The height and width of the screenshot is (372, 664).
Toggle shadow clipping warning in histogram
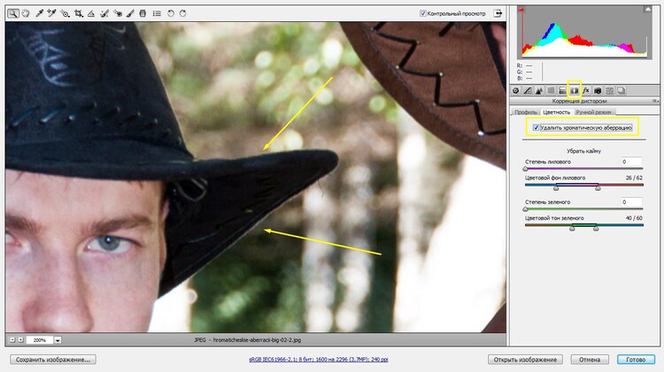click(x=521, y=9)
